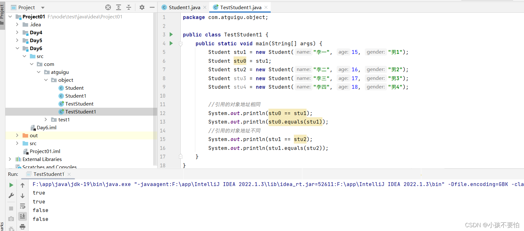Select Project01.iml file
The width and height of the screenshot is (524, 231).
coord(45,151)
